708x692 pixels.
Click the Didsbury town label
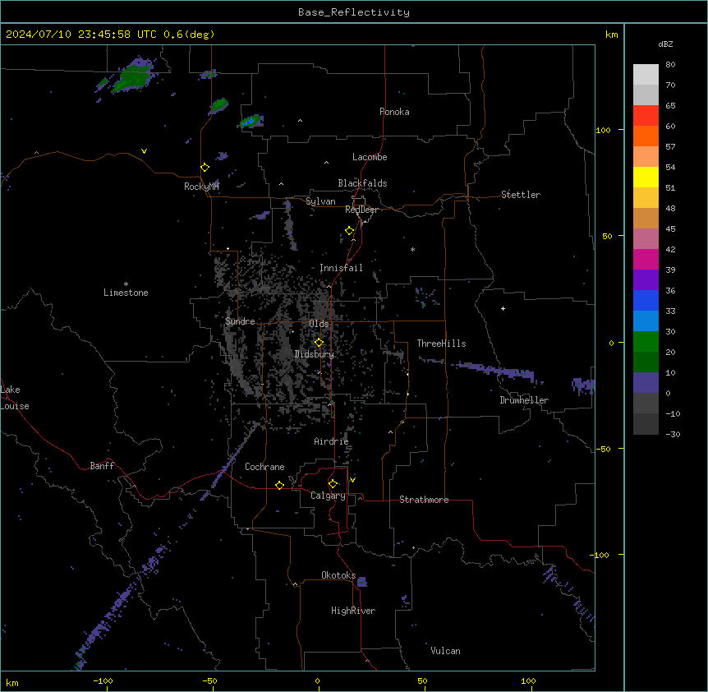pyautogui.click(x=315, y=354)
